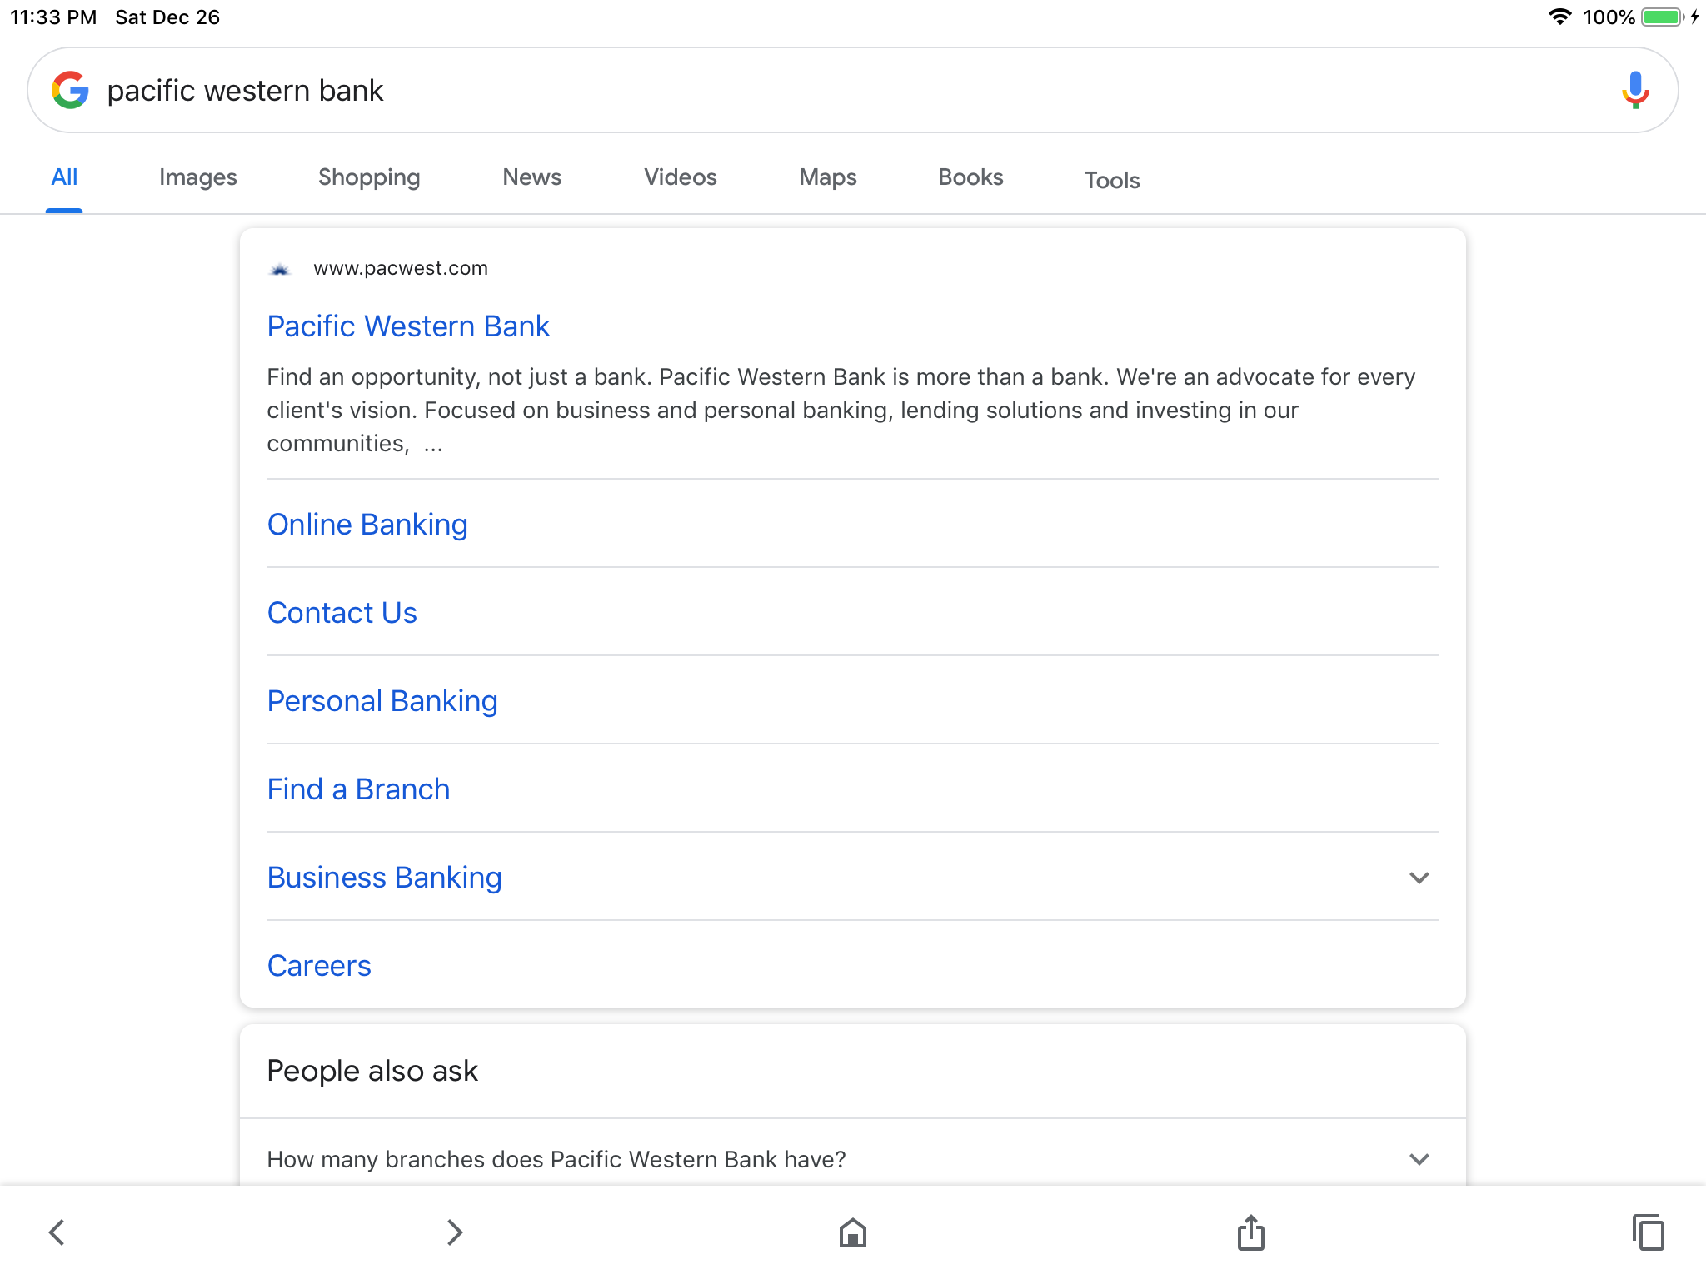Open the Careers sitelink

[319, 966]
